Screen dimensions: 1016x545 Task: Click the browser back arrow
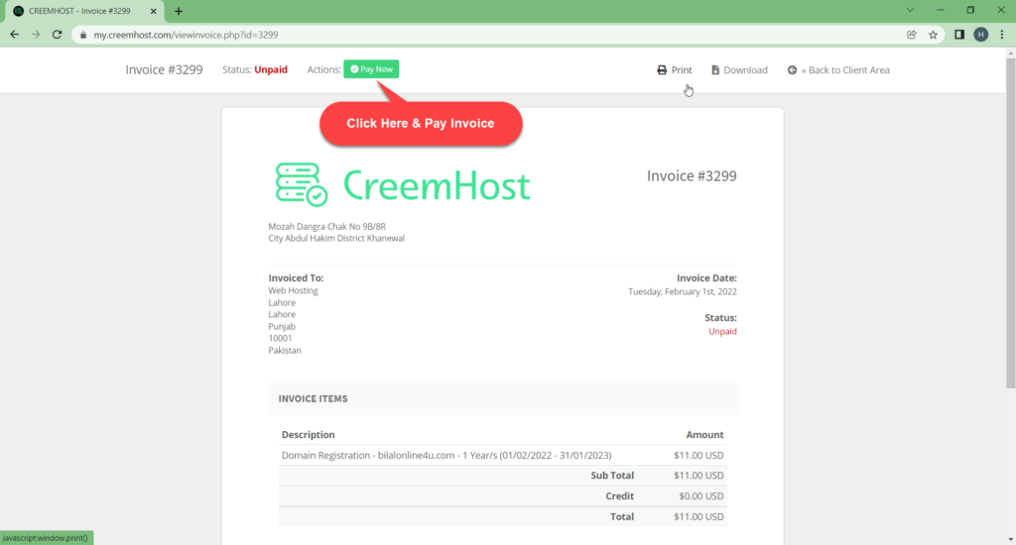point(14,35)
